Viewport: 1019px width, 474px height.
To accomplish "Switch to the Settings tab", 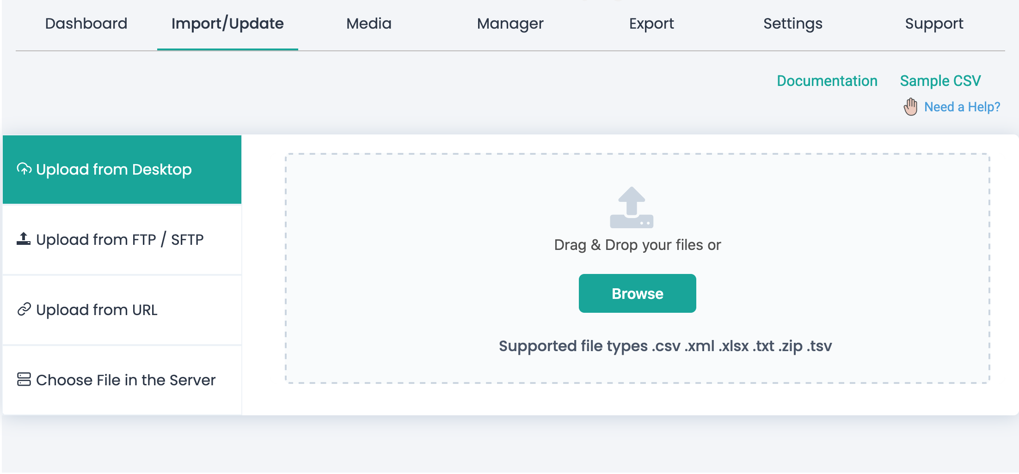I will [x=793, y=24].
